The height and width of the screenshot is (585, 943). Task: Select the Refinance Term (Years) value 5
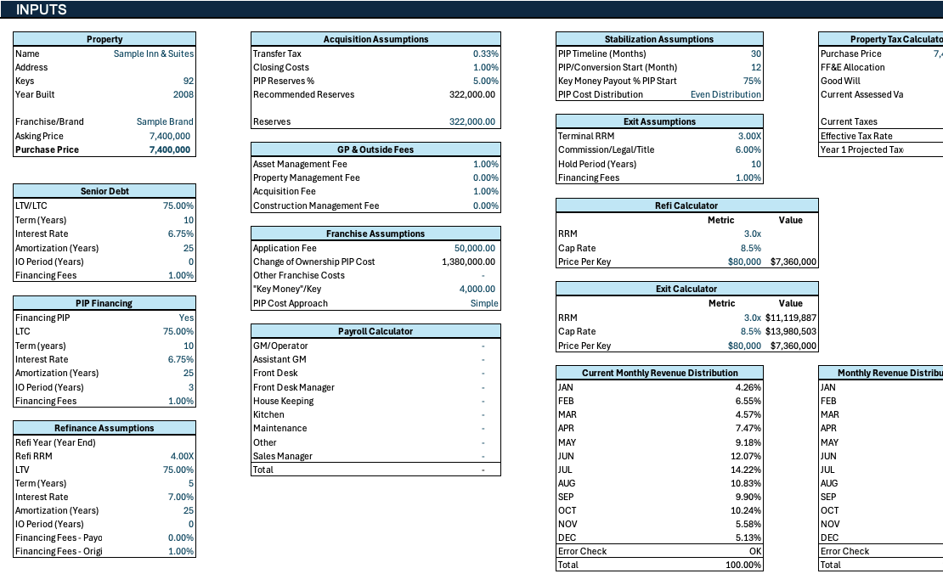(x=190, y=483)
